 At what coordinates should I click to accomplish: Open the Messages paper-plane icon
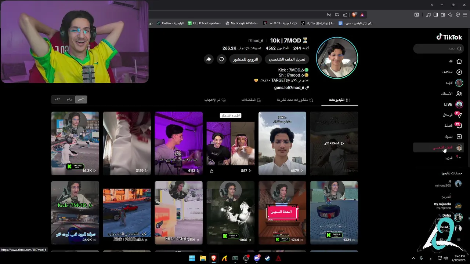(459, 115)
